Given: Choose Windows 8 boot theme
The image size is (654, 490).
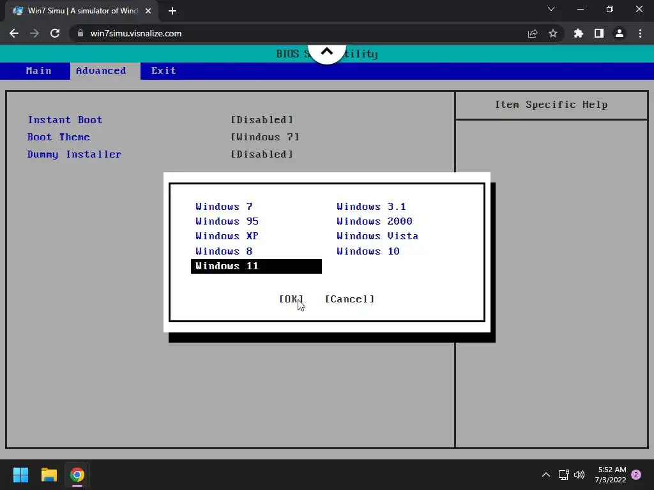Looking at the screenshot, I should (x=224, y=251).
